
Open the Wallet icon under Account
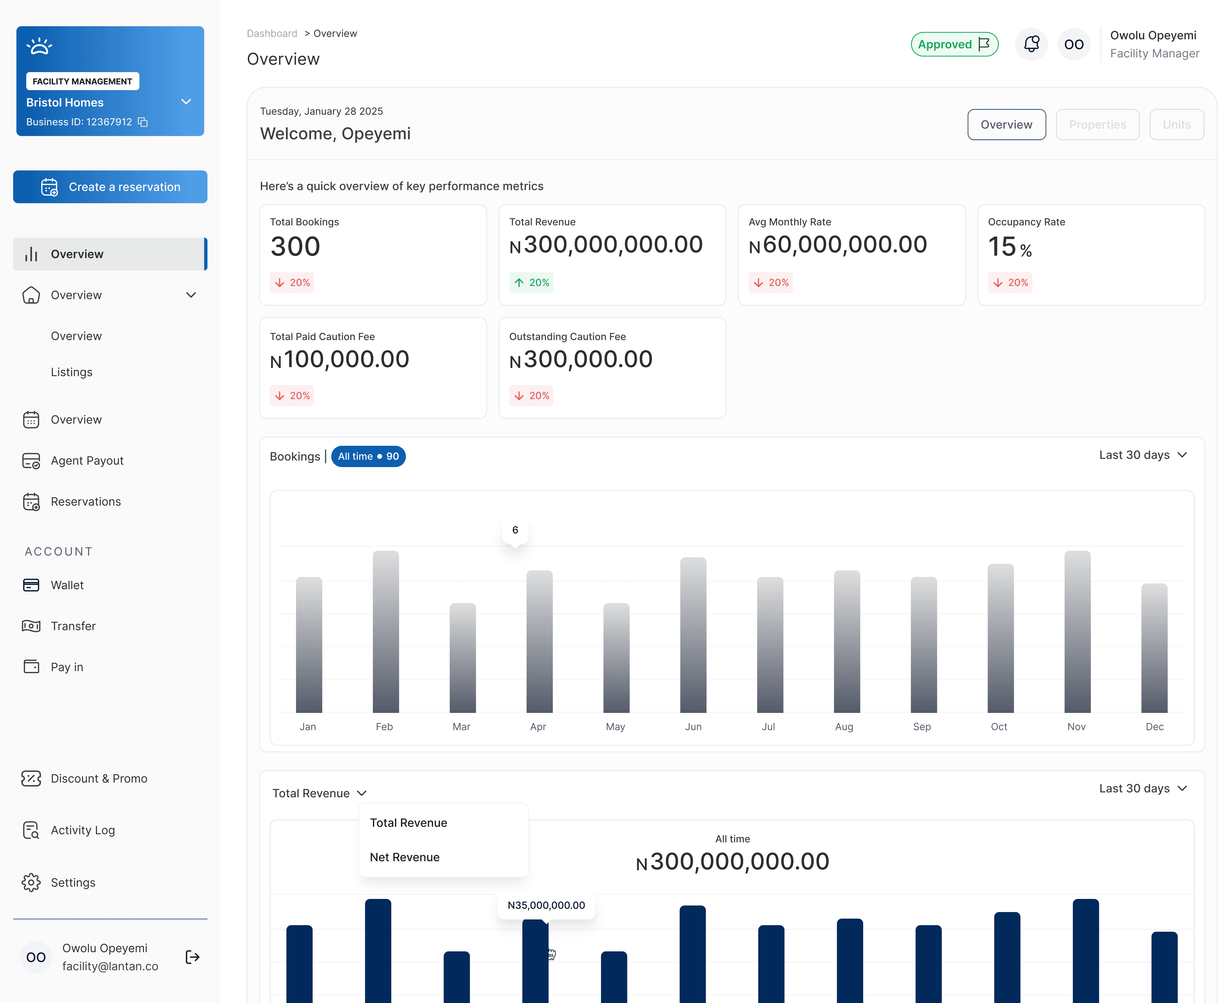coord(31,585)
